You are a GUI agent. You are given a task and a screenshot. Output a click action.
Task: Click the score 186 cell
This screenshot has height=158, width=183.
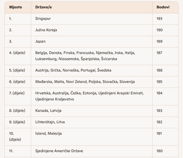[x=159, y=70]
